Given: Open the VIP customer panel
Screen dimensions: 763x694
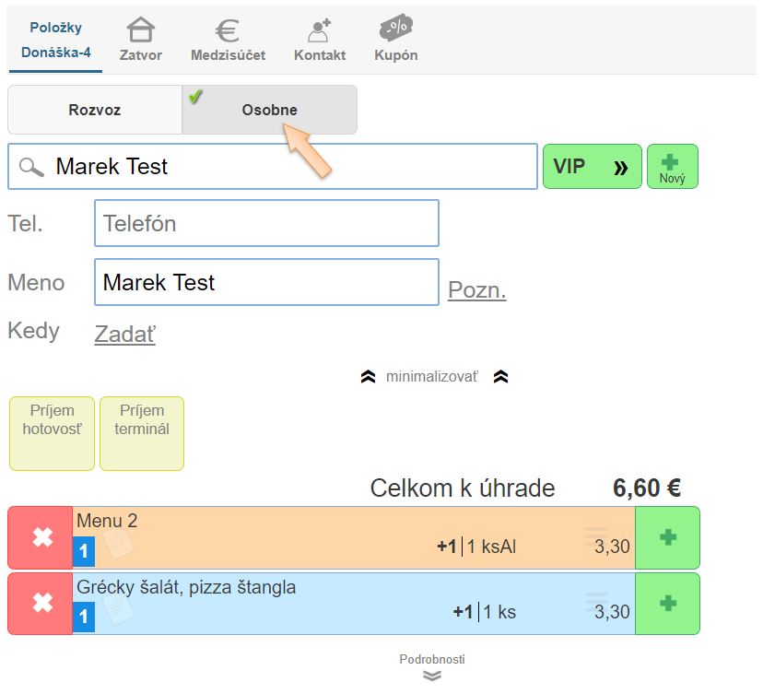Looking at the screenshot, I should click(x=592, y=167).
